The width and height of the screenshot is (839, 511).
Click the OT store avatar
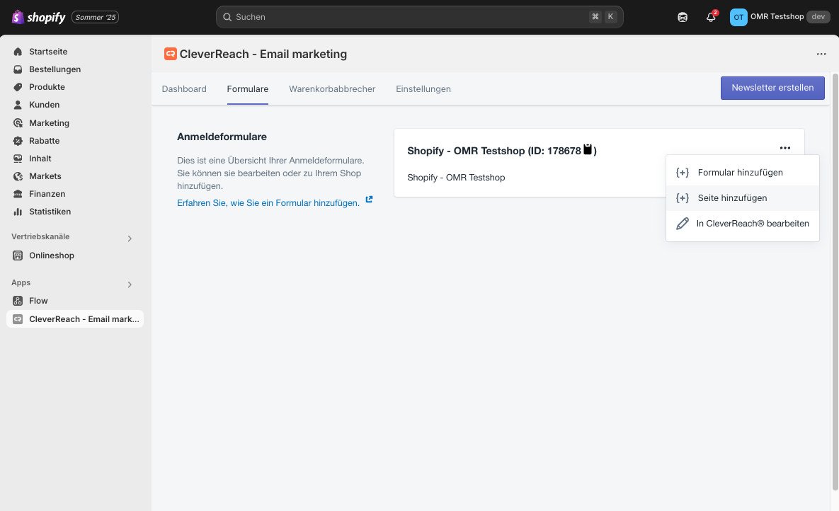738,17
